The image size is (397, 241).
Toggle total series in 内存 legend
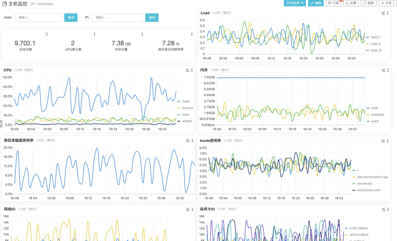tap(372, 108)
